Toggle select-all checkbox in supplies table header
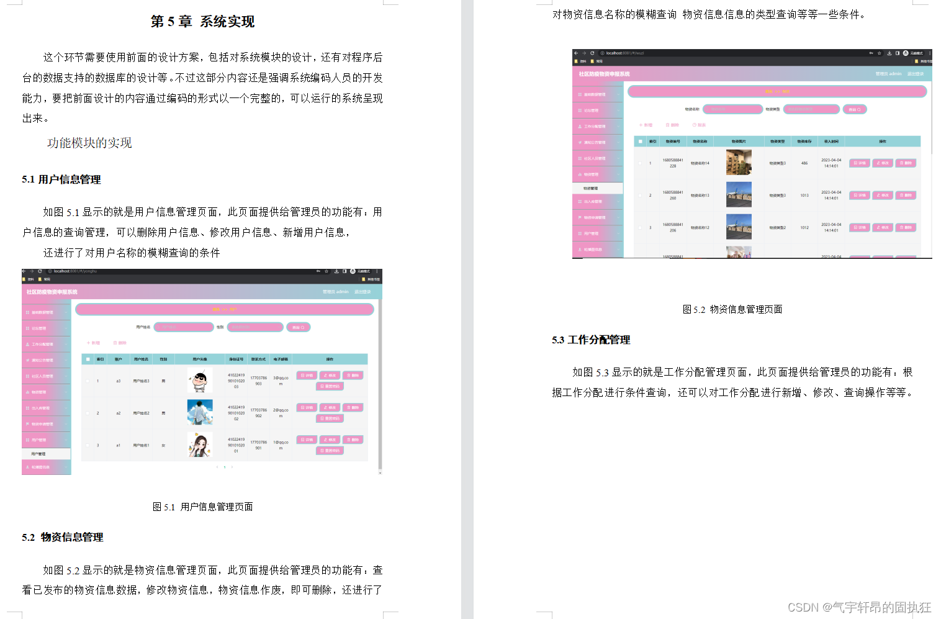 click(x=641, y=142)
